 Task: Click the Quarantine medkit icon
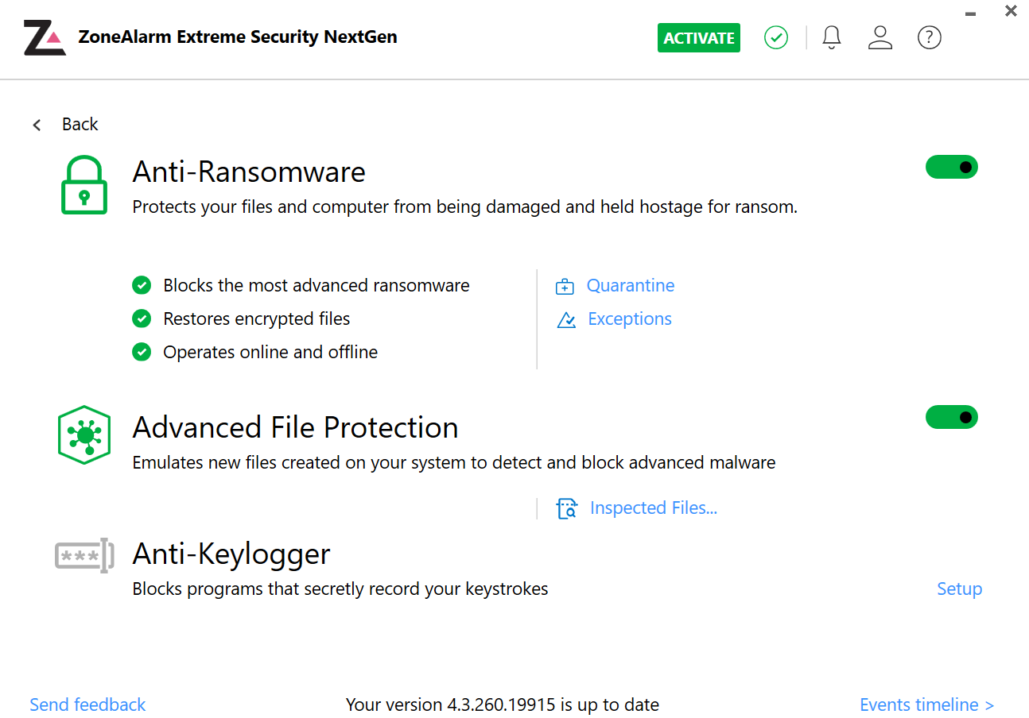tap(565, 287)
